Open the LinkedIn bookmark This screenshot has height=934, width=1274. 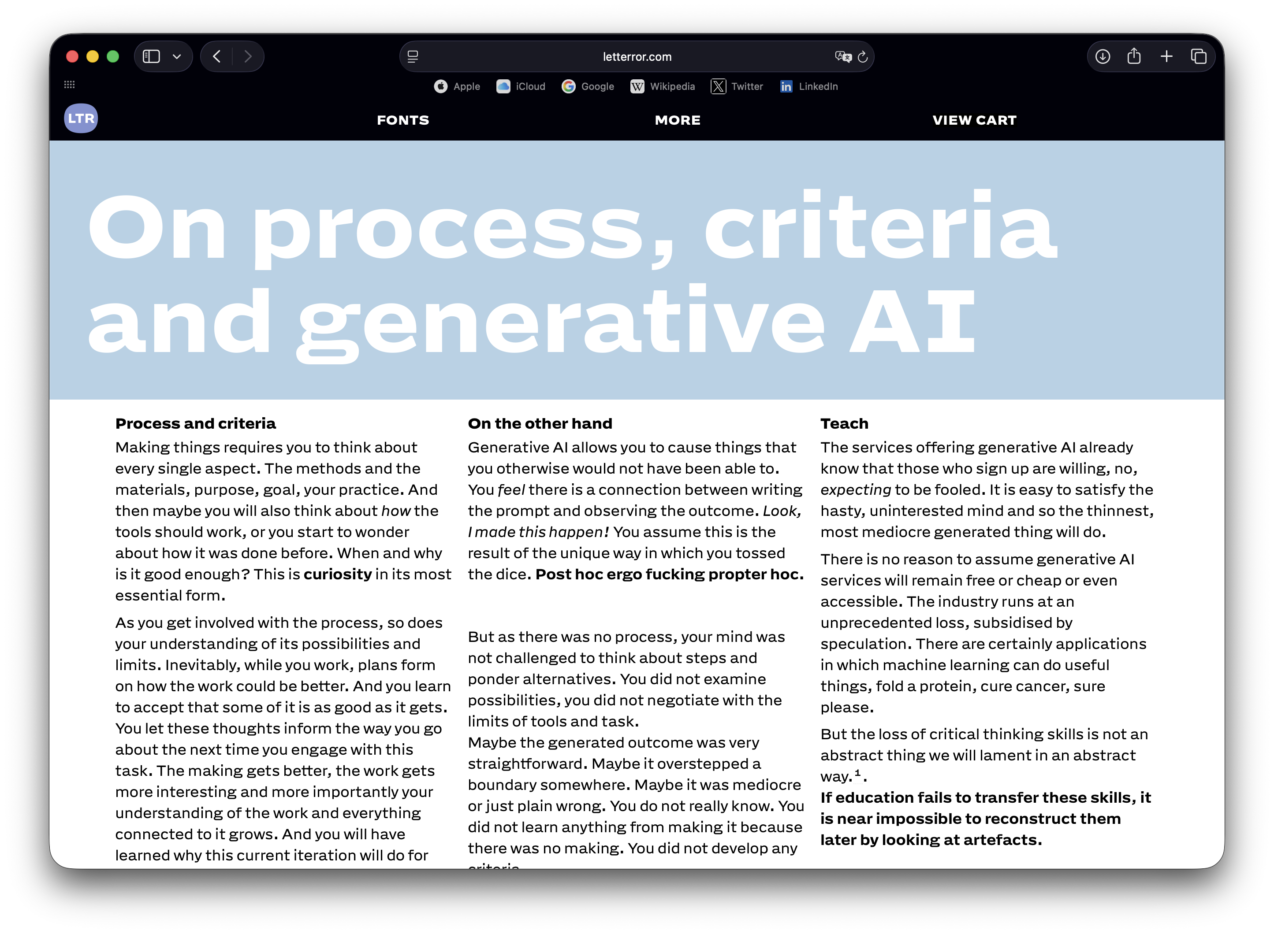click(809, 86)
